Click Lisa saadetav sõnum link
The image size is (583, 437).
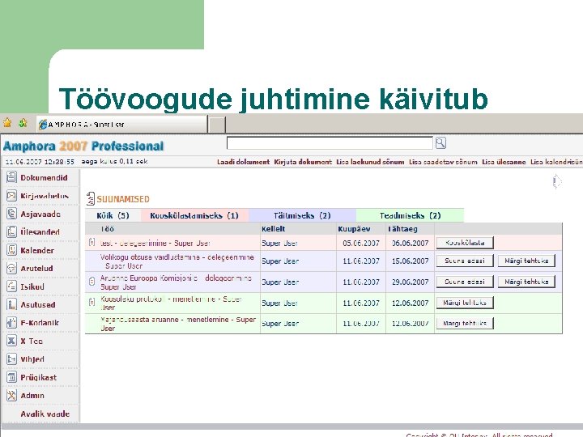pos(443,162)
